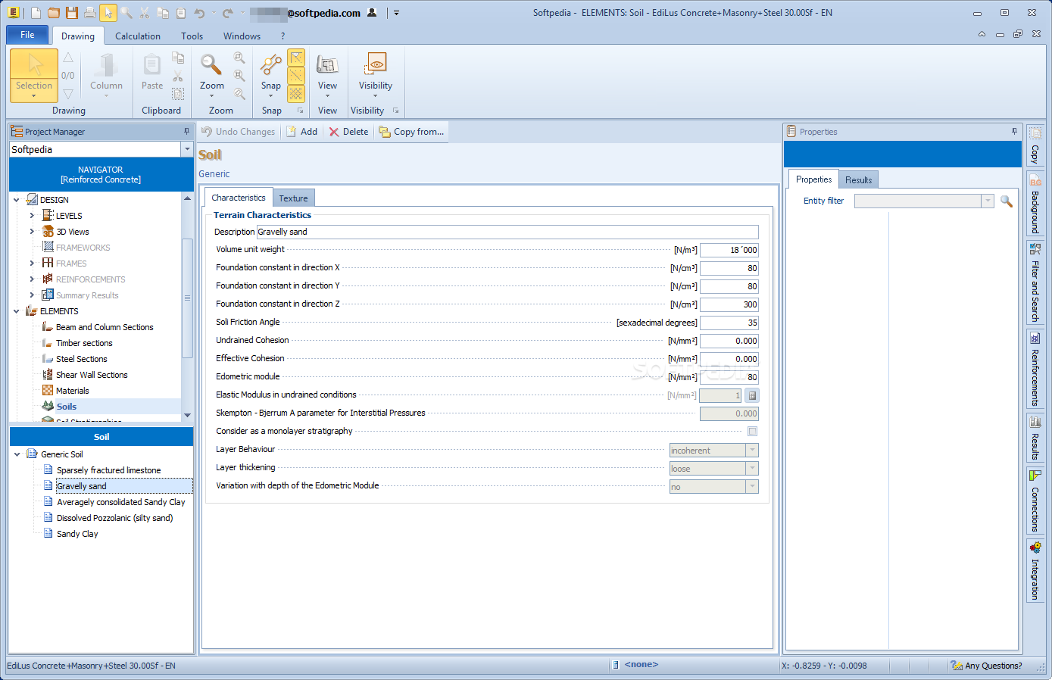
Task: Click the Print icon in quick access toolbar
Action: 90,13
